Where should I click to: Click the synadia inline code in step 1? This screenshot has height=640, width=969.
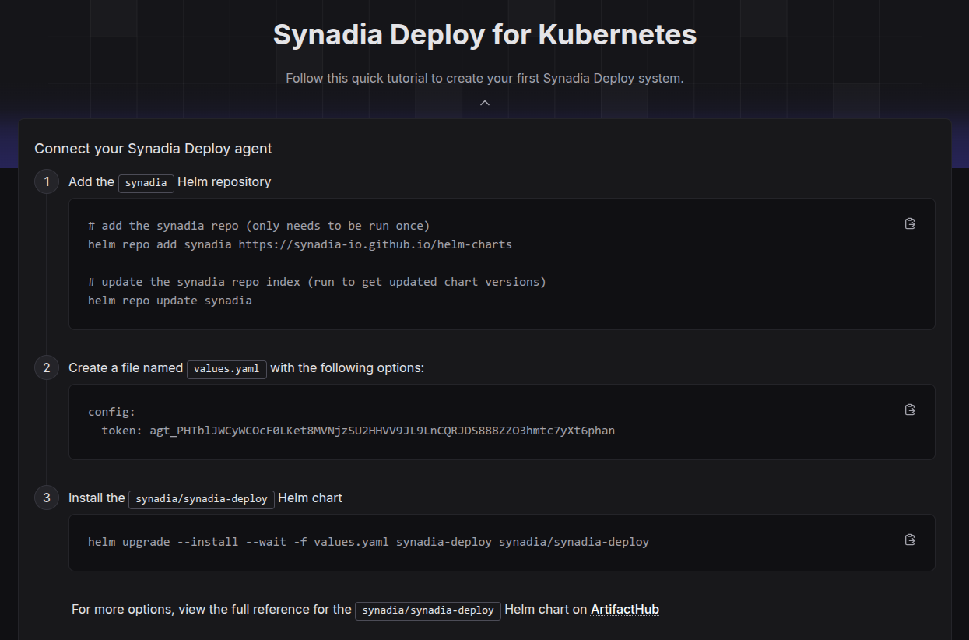click(146, 183)
